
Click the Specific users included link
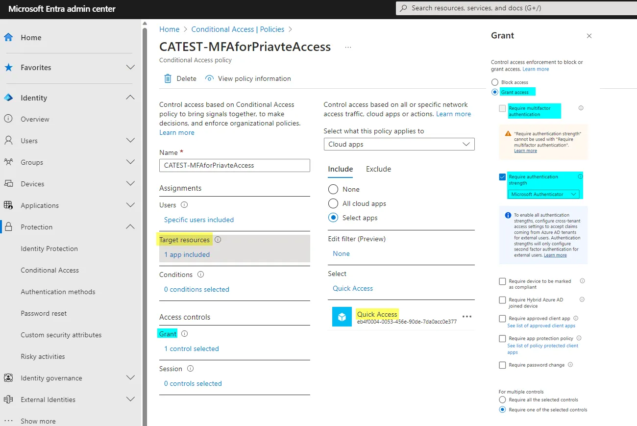199,220
